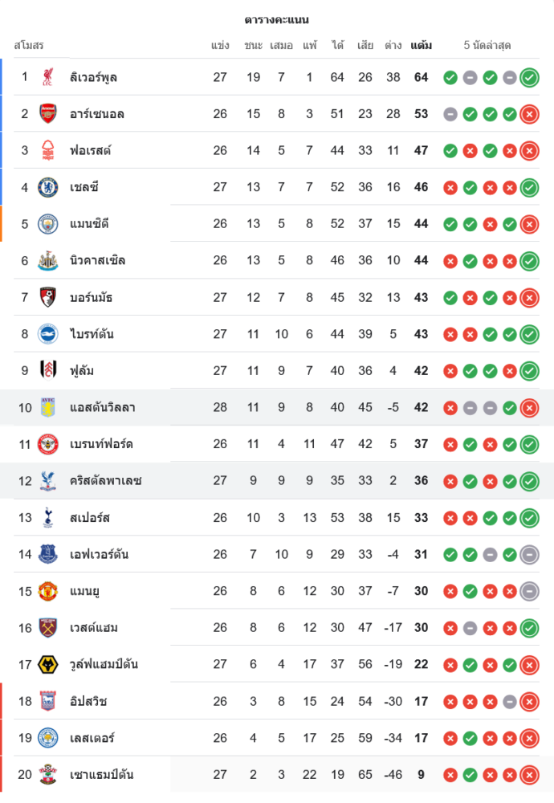Click the Newcastle club crest icon
The image size is (554, 803).
[x=48, y=261]
